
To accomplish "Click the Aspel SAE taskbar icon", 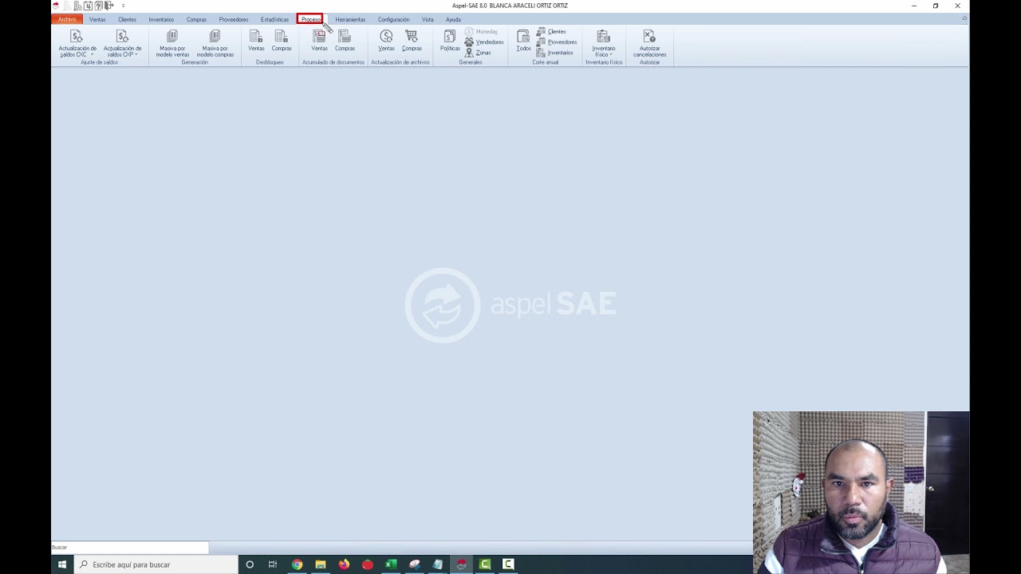I will coord(461,564).
